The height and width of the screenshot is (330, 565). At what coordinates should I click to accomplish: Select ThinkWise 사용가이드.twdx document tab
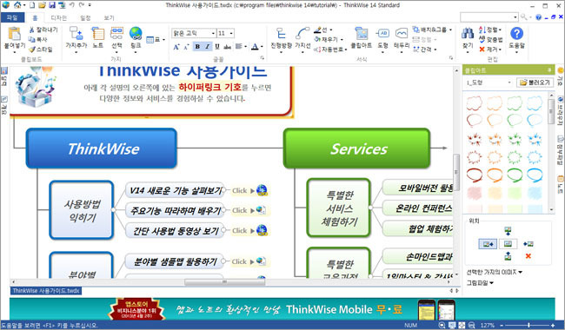[46, 290]
